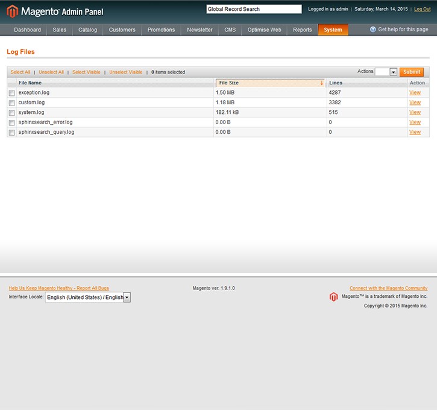Click the 515 lines value
The image size is (437, 410).
333,112
